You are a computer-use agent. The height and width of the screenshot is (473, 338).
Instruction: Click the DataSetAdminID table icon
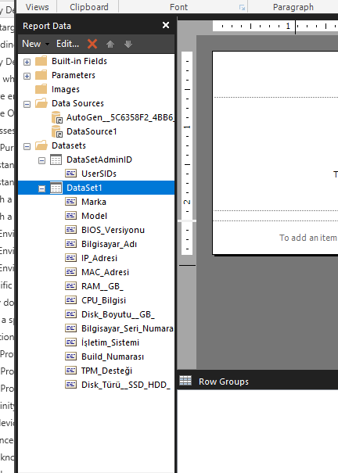[56, 159]
